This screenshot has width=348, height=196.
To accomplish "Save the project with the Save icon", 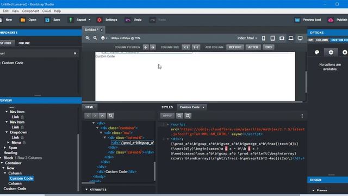I will coord(47,20).
